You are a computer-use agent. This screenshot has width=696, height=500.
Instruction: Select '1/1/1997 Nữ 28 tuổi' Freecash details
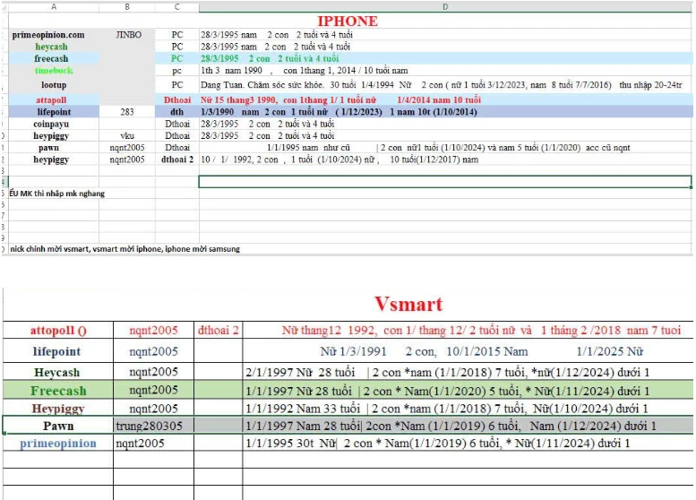click(x=468, y=391)
